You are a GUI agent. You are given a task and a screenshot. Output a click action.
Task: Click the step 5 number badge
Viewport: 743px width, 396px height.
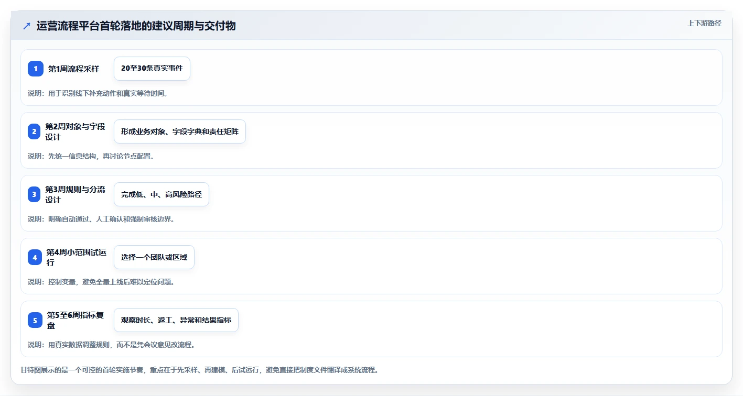[x=35, y=320]
